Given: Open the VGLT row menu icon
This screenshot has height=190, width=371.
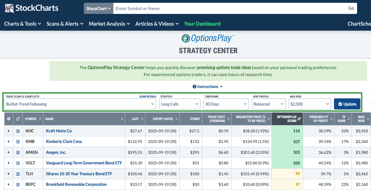Looking at the screenshot, I should 18,163.
